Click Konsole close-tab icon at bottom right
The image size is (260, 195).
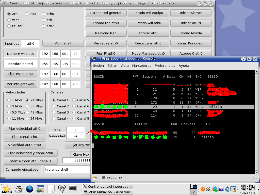click(255, 178)
